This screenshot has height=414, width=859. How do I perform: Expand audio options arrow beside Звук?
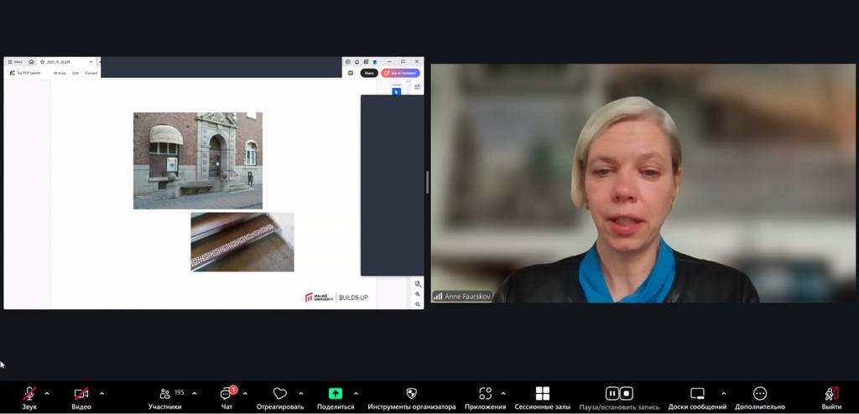47,393
